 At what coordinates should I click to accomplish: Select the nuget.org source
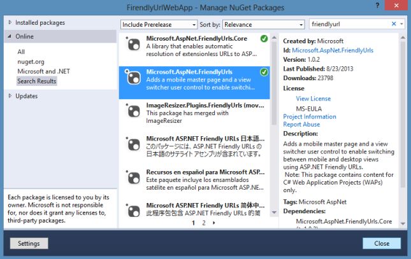[31, 62]
